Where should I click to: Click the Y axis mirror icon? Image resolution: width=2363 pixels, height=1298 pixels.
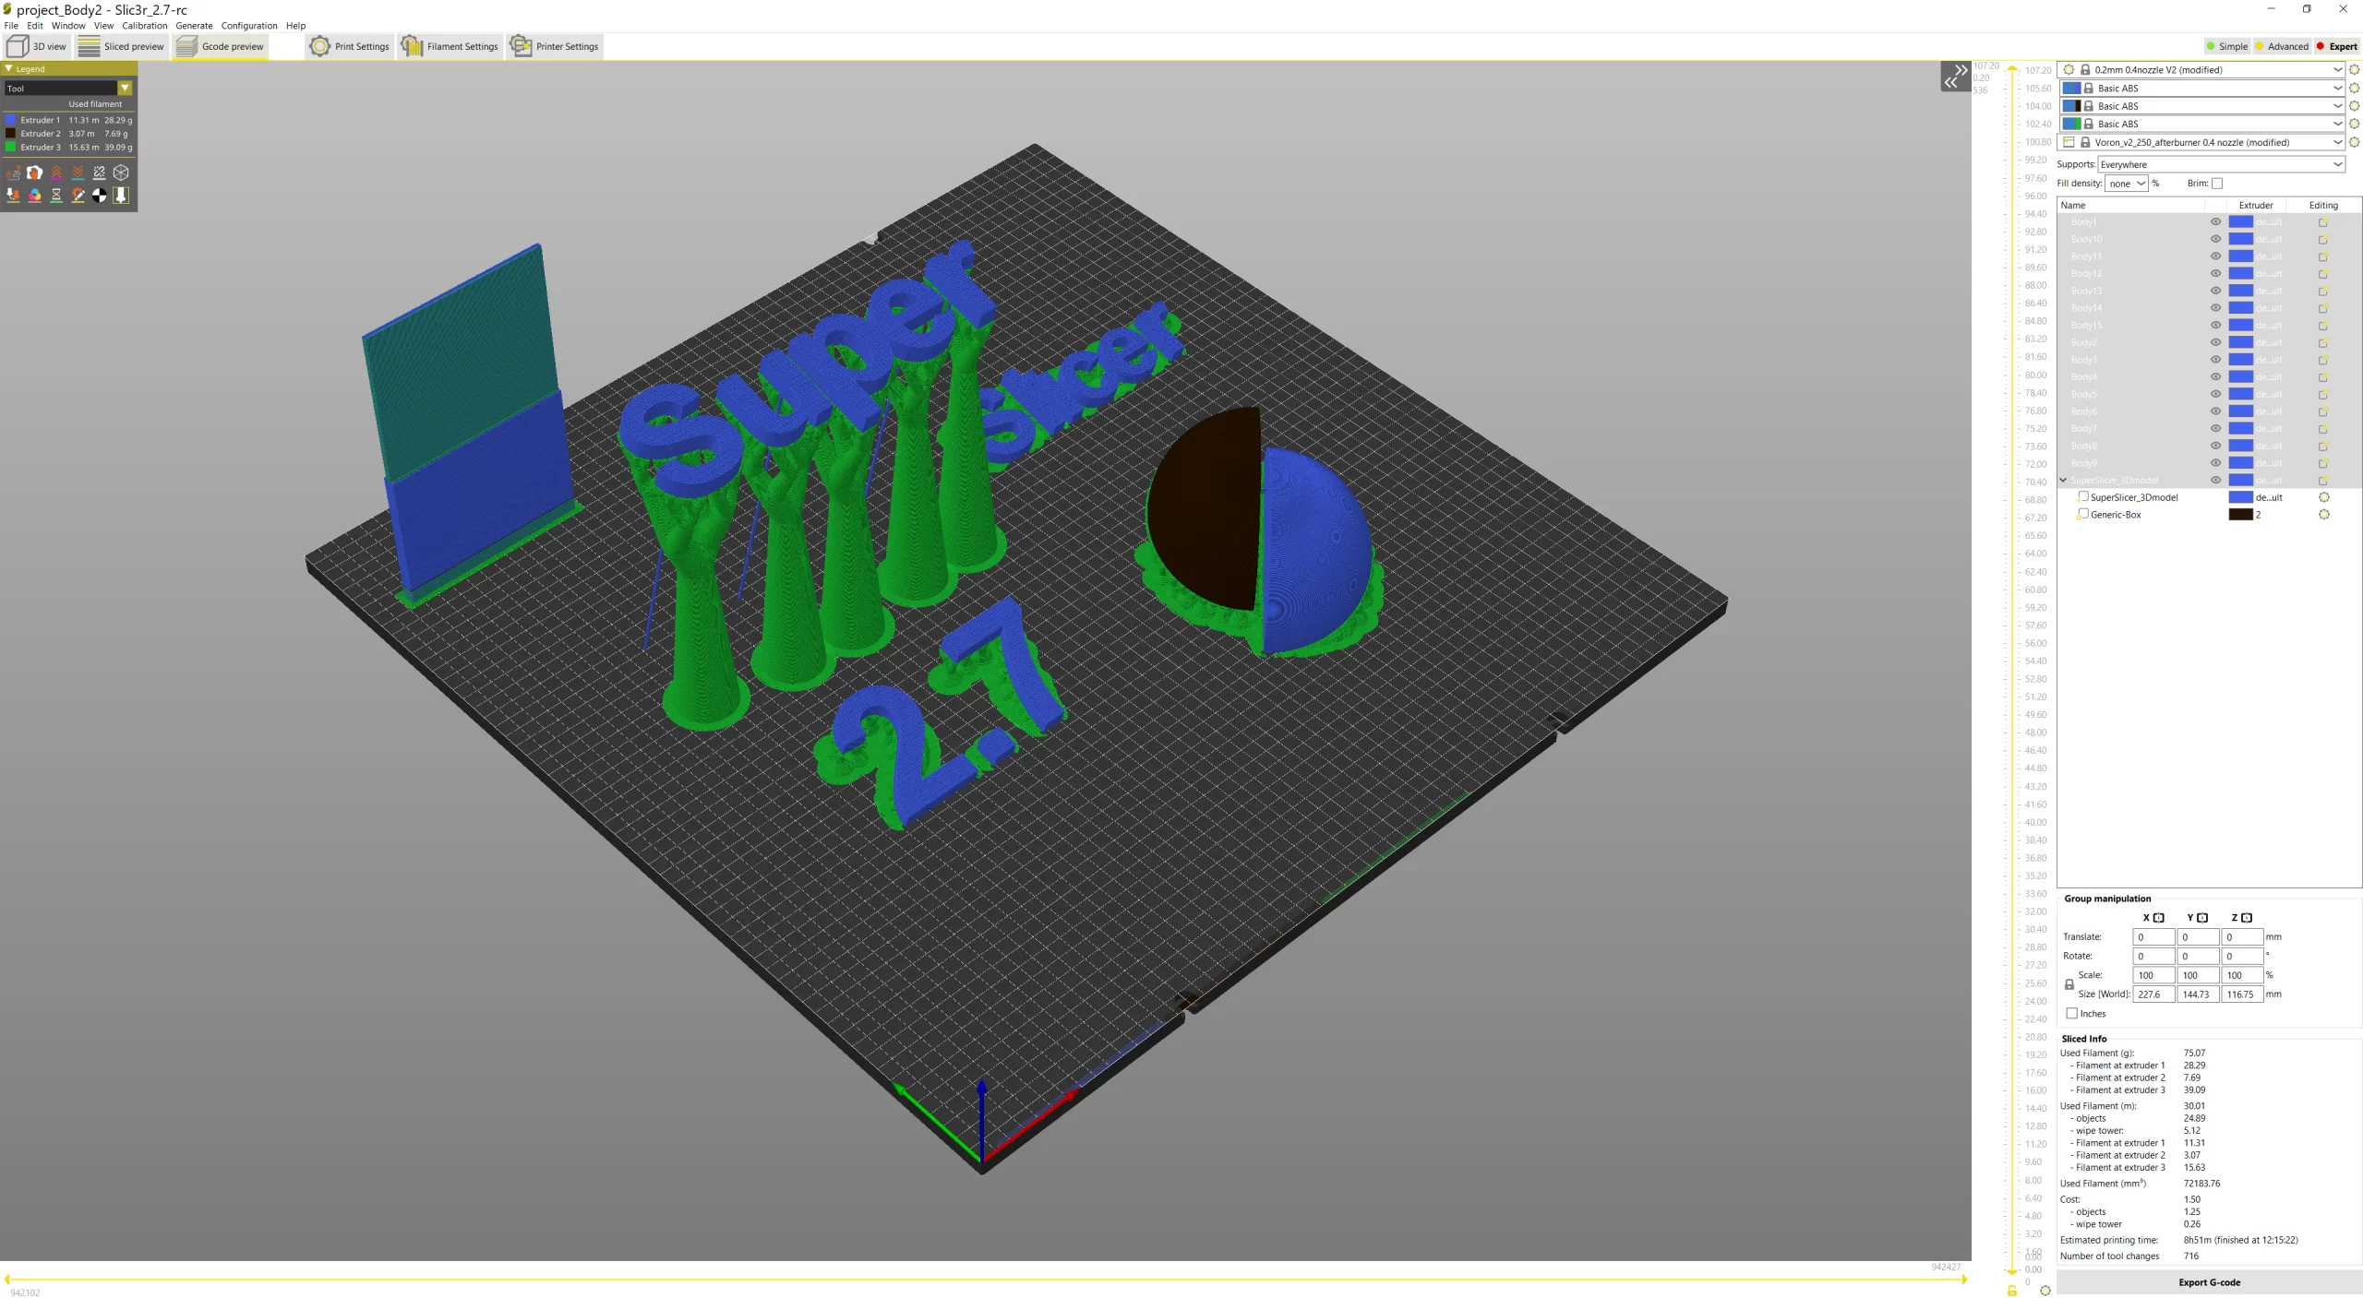pos(2203,918)
